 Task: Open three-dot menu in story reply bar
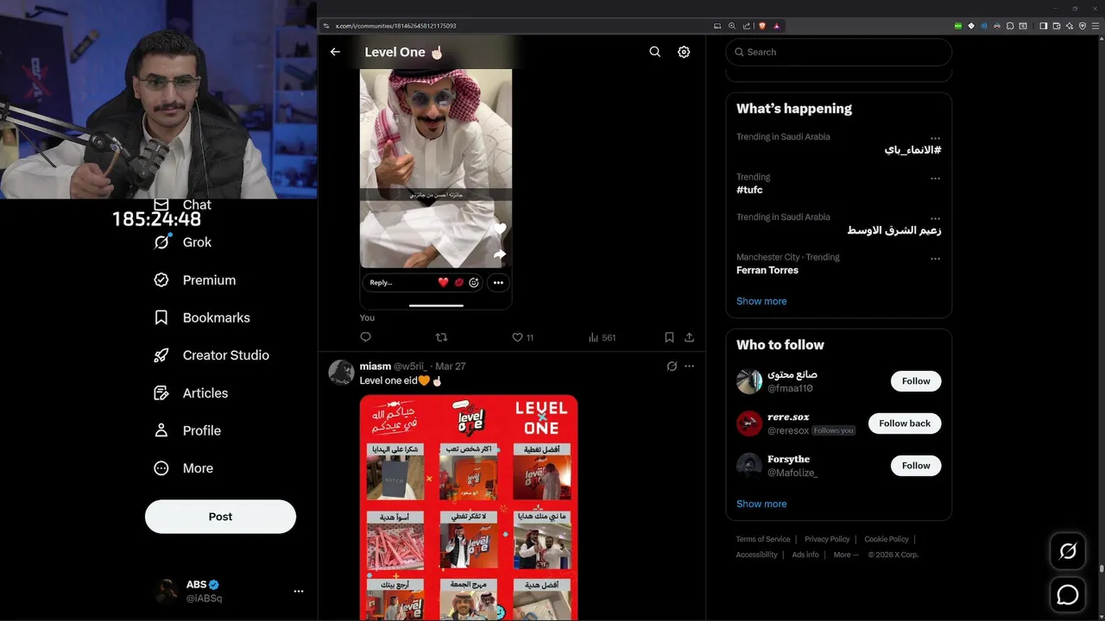point(498,282)
